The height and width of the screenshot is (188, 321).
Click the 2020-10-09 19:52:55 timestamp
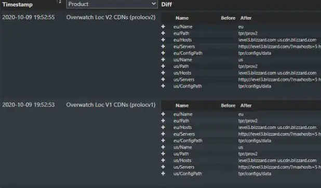coord(29,17)
